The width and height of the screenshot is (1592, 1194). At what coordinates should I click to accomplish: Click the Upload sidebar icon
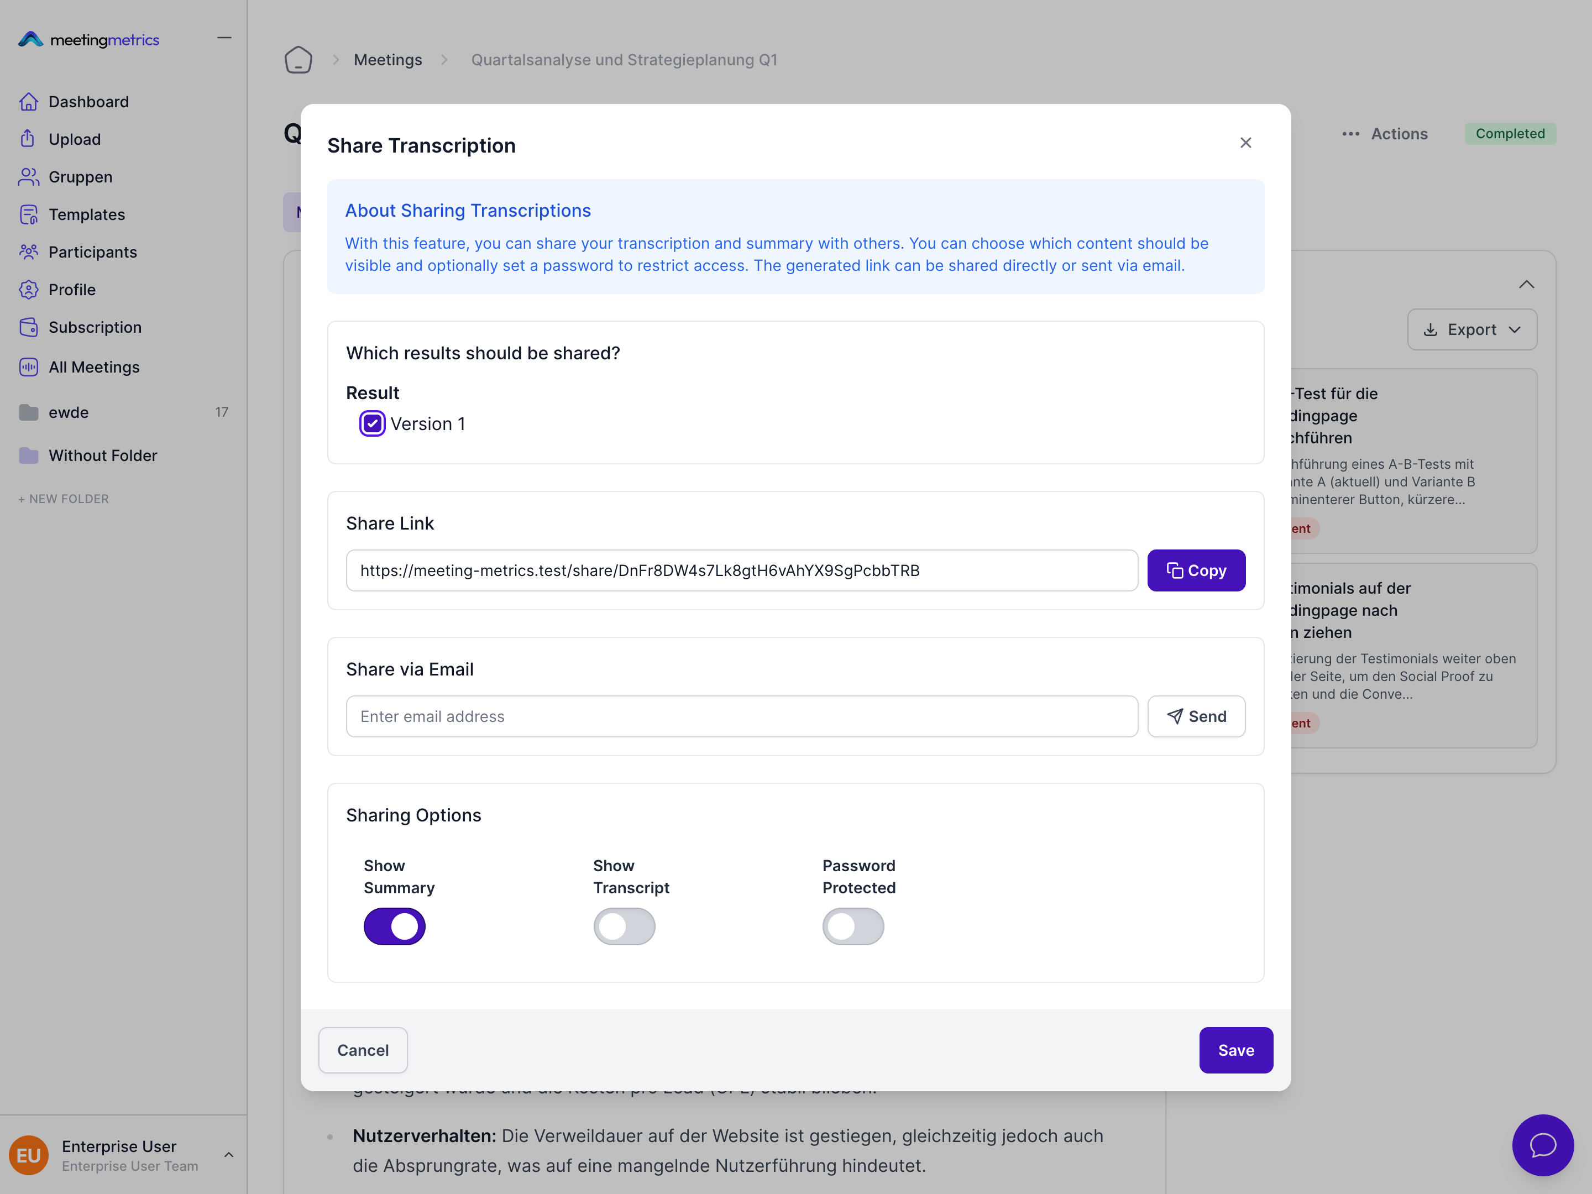pos(28,139)
